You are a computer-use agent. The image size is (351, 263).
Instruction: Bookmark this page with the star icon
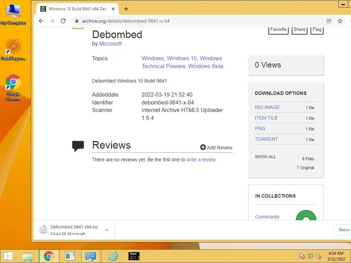pos(340,21)
